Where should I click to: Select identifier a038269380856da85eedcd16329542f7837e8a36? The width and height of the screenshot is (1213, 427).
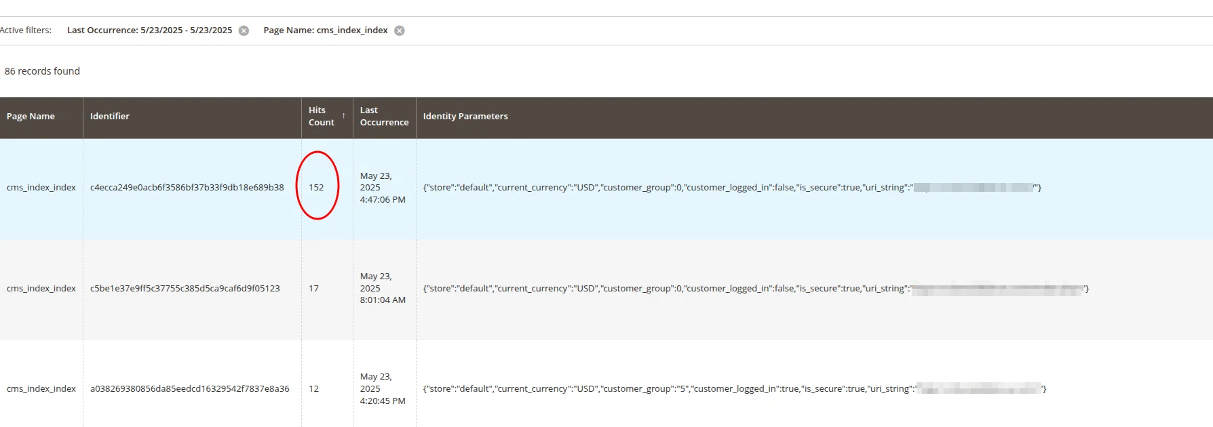click(x=190, y=389)
